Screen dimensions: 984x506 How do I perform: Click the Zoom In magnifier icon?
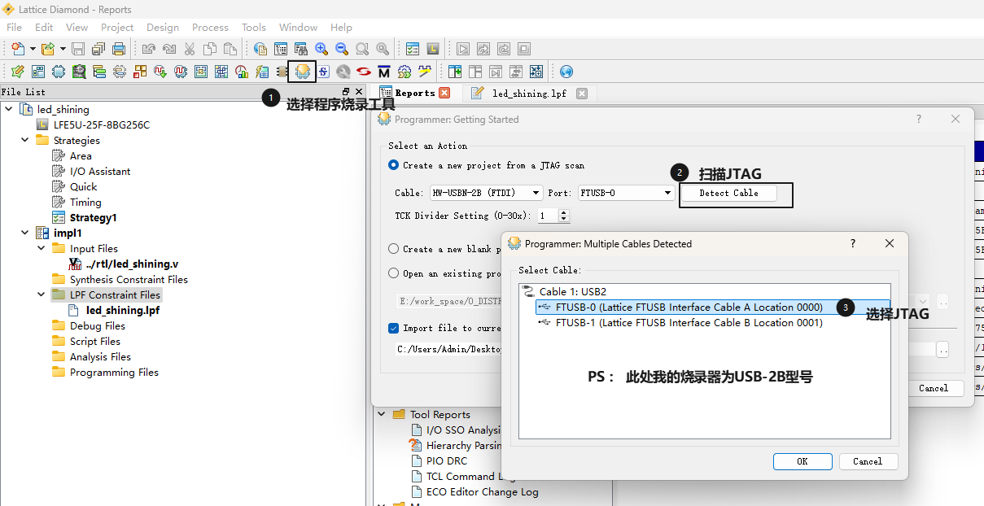tap(321, 49)
